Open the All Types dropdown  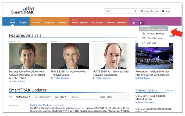click(x=61, y=97)
